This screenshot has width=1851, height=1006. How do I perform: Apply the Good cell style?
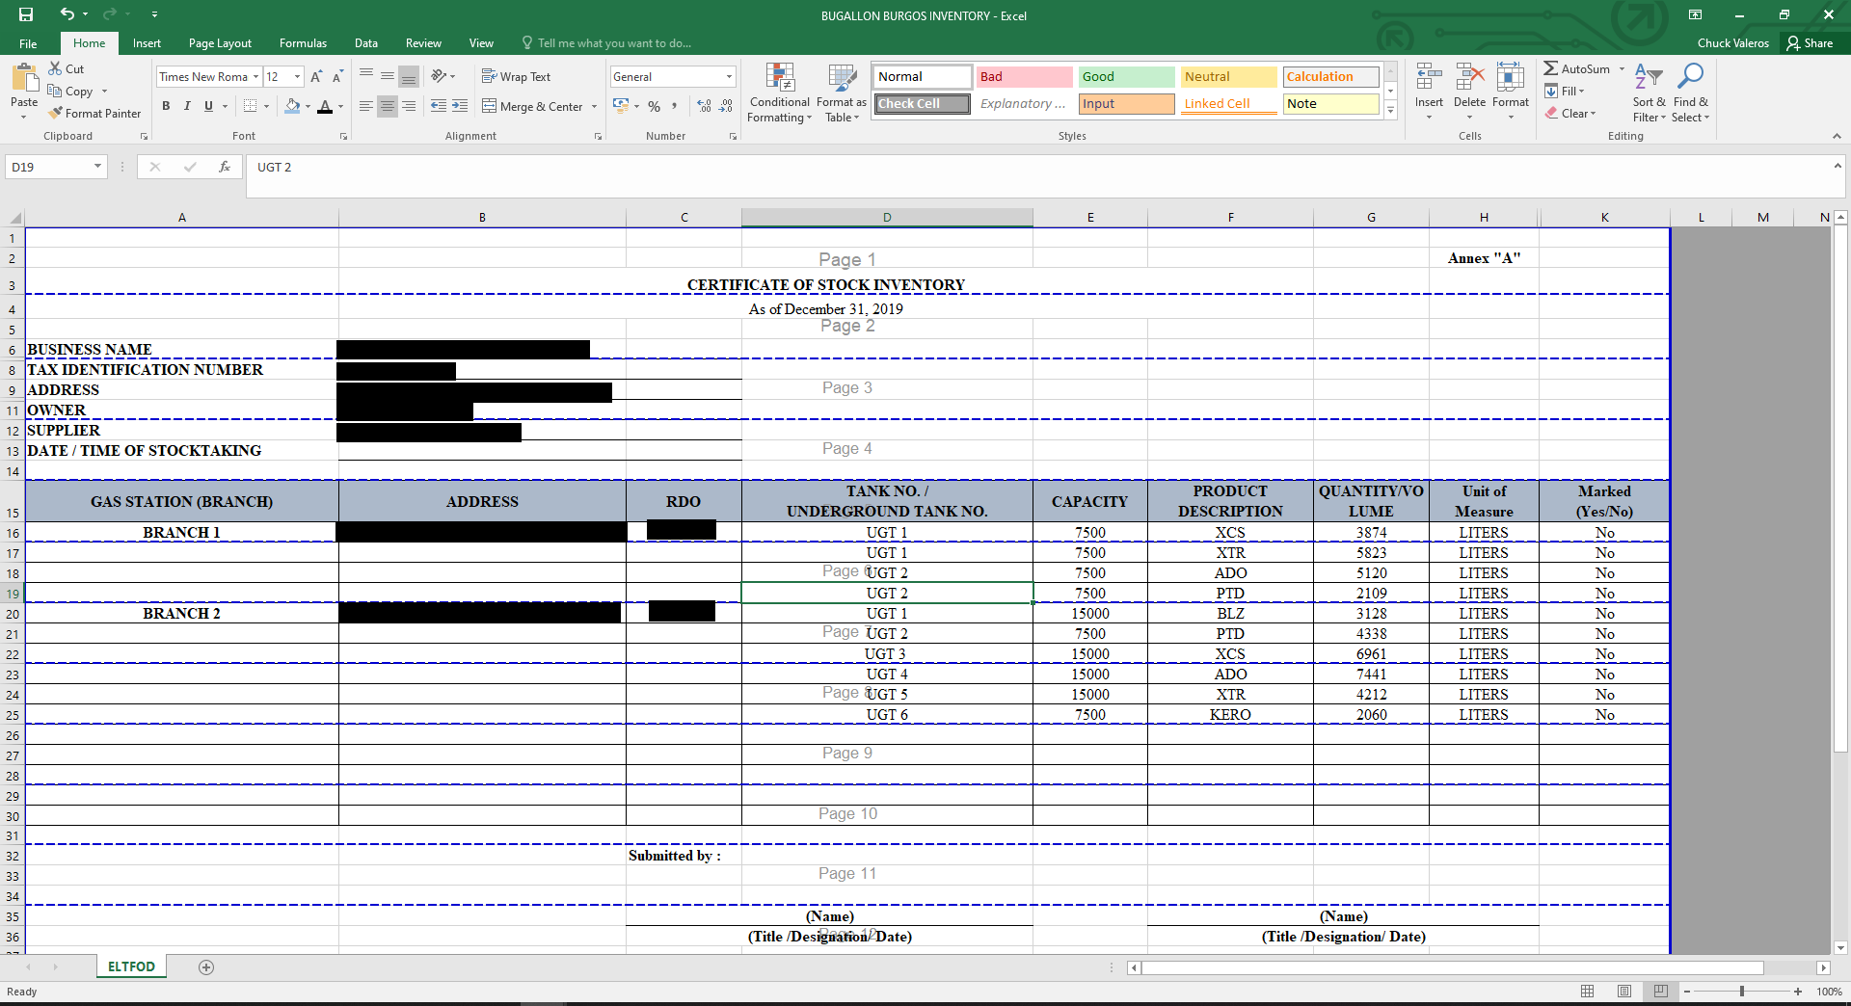(1126, 77)
